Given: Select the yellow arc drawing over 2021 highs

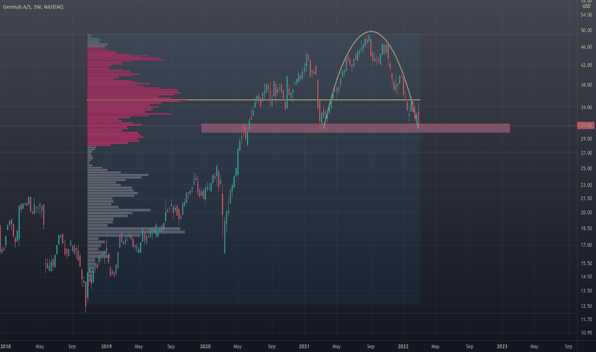Looking at the screenshot, I should pyautogui.click(x=371, y=31).
